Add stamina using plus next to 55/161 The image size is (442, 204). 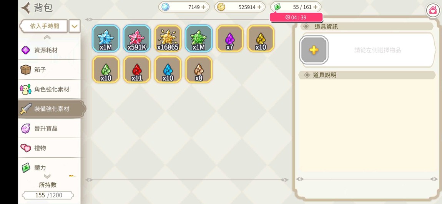point(316,7)
